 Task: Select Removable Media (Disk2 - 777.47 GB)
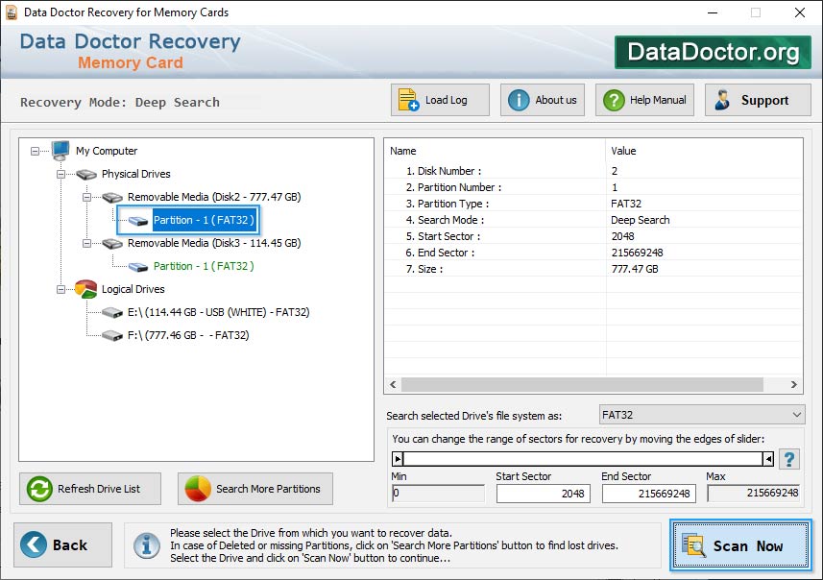[x=214, y=197]
